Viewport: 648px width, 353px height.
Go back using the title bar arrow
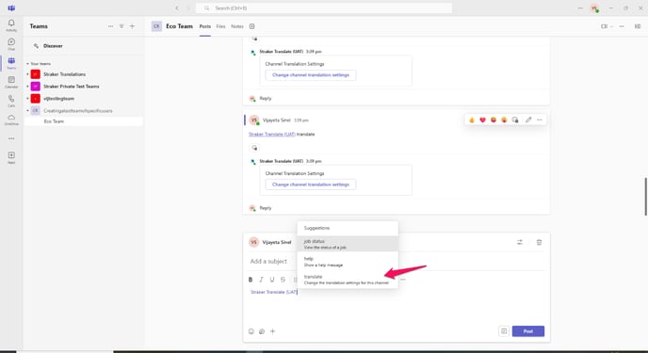pos(177,8)
